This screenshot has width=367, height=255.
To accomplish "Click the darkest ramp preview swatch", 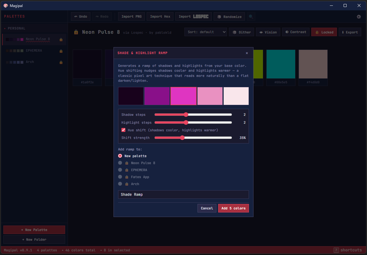I will click(131, 96).
